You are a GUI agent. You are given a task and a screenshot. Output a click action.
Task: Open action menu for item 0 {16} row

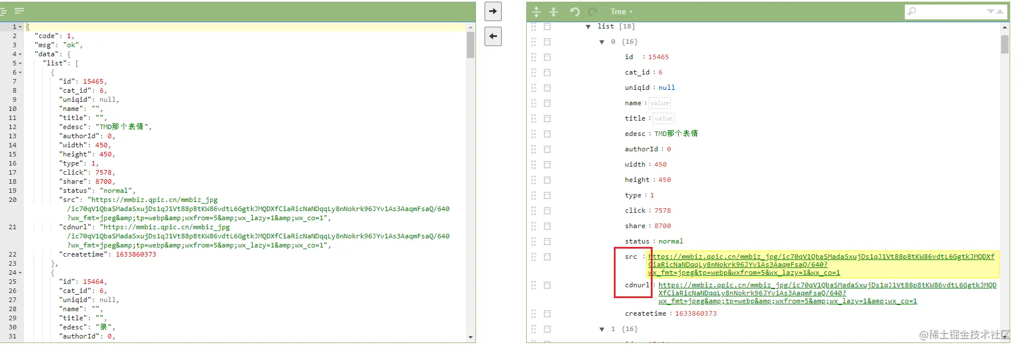tap(547, 42)
